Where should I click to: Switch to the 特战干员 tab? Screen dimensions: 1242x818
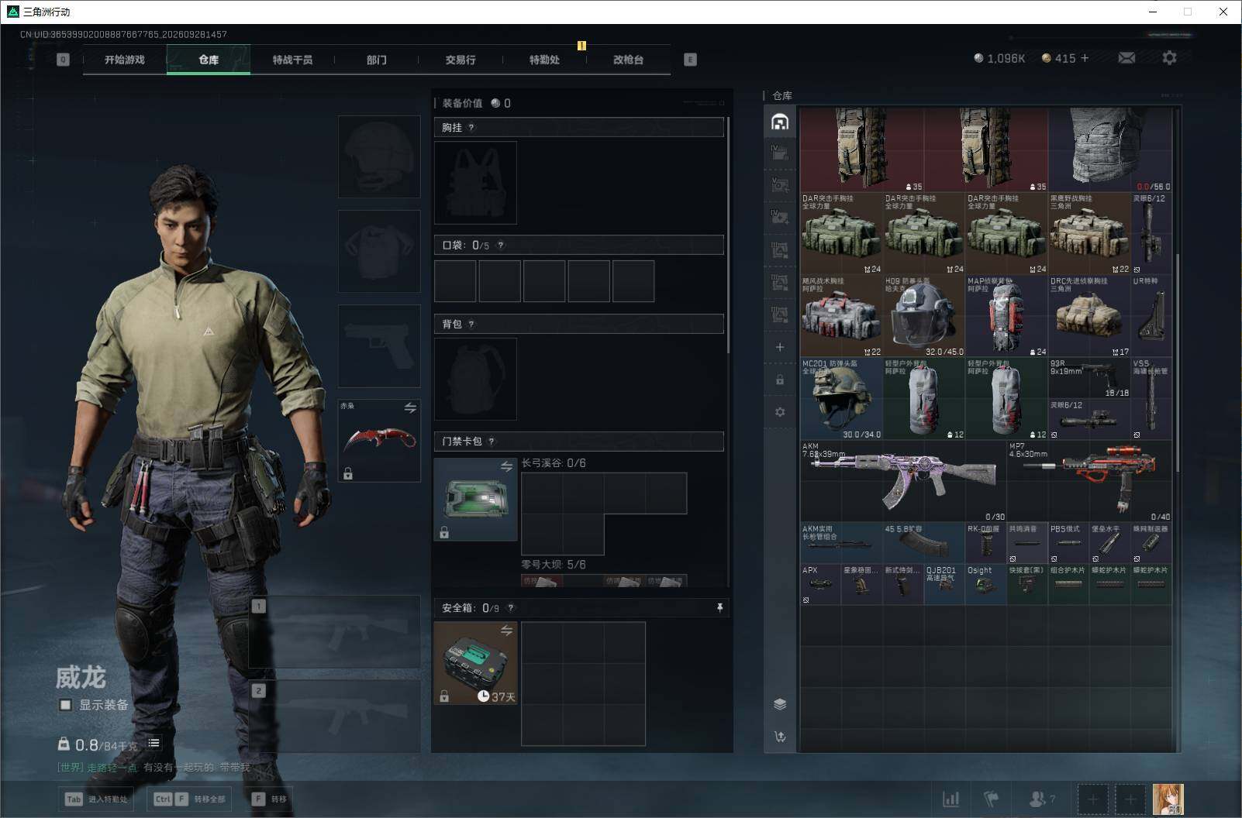pyautogui.click(x=292, y=60)
